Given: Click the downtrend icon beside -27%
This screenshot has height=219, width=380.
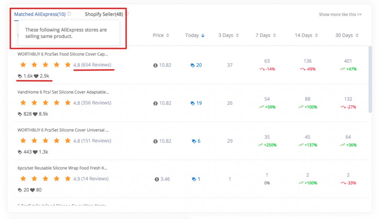Looking at the screenshot, I should [343, 107].
